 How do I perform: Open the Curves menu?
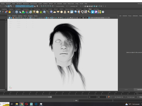click(x=40, y=4)
